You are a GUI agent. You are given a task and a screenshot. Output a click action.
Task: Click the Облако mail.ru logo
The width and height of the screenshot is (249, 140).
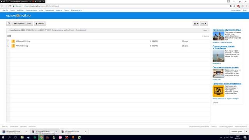(18, 16)
